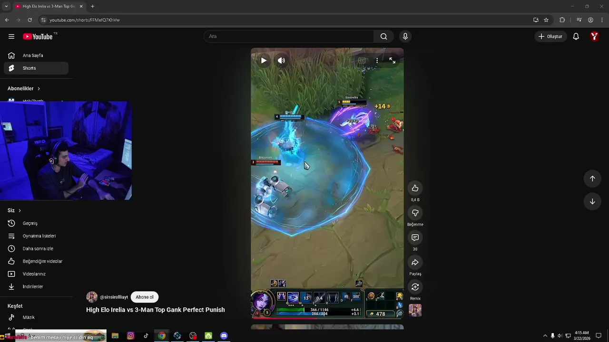Image resolution: width=609 pixels, height=342 pixels.
Task: Click the search magnifier button
Action: tap(383, 37)
